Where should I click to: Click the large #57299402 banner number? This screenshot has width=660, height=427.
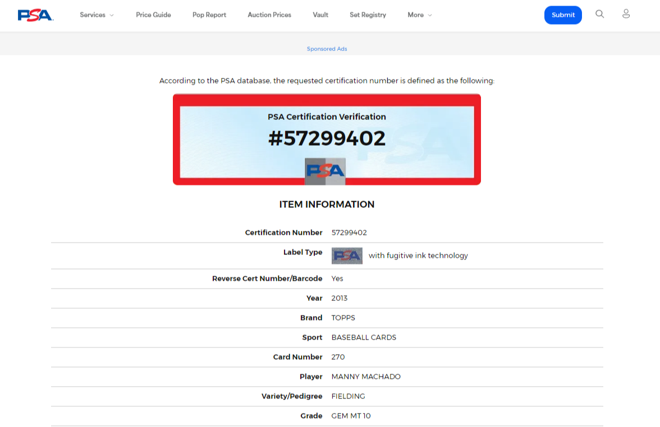pos(327,138)
